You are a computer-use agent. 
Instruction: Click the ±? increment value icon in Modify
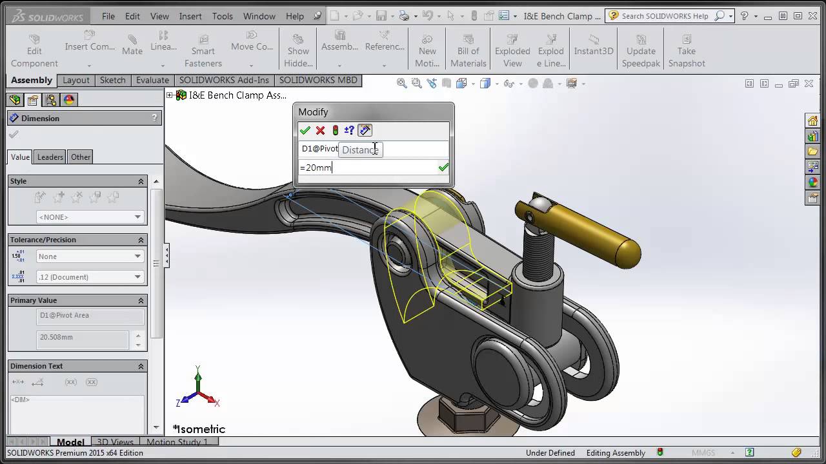click(349, 130)
